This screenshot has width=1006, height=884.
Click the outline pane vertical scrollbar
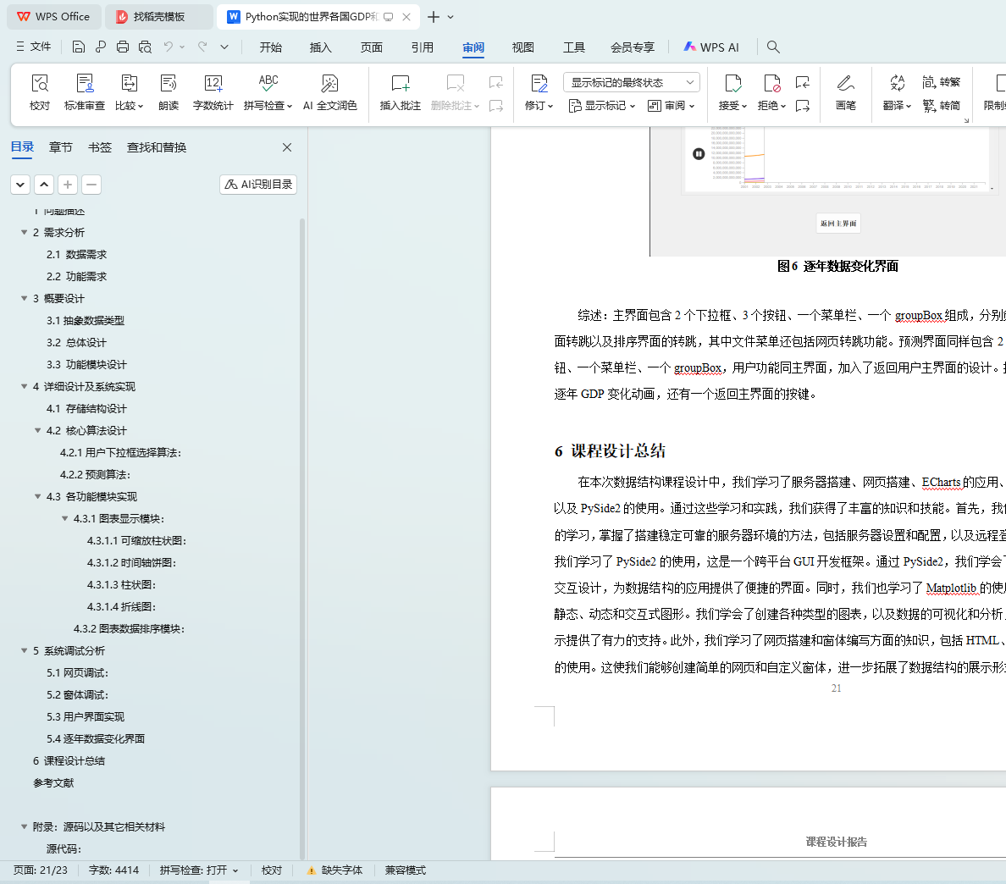tap(301, 539)
